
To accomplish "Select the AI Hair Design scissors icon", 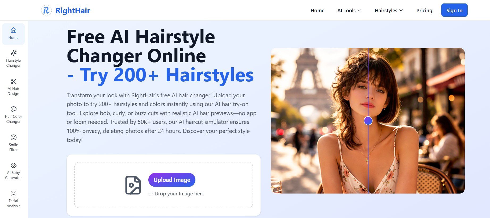I will 13,81.
